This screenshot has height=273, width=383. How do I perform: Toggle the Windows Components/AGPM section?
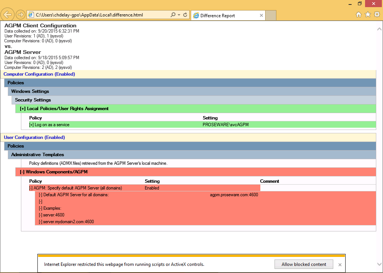52,172
